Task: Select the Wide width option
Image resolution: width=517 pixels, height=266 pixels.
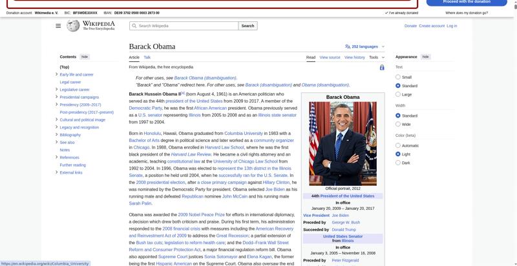Action: [398, 124]
